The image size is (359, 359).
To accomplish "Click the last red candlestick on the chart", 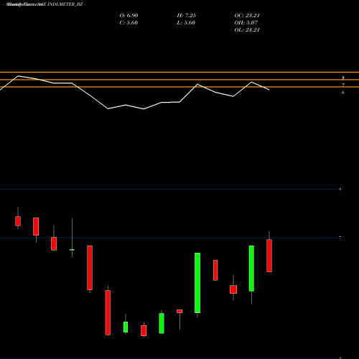I will tap(269, 256).
